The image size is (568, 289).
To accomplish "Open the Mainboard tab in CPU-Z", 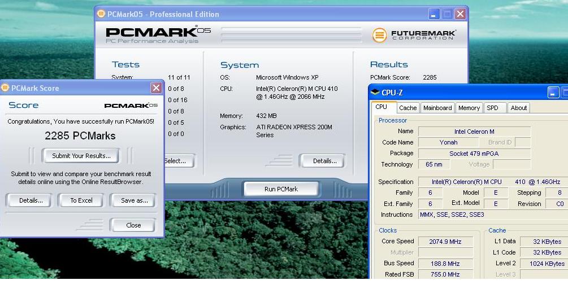I will click(437, 108).
